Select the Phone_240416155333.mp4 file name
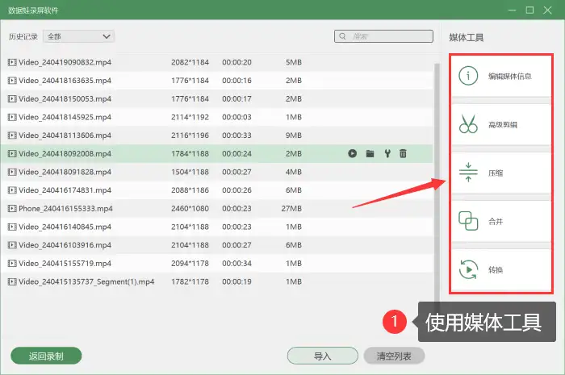The width and height of the screenshot is (565, 375). coord(65,208)
